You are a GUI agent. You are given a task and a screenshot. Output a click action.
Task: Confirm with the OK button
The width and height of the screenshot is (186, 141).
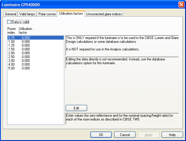(101, 135)
